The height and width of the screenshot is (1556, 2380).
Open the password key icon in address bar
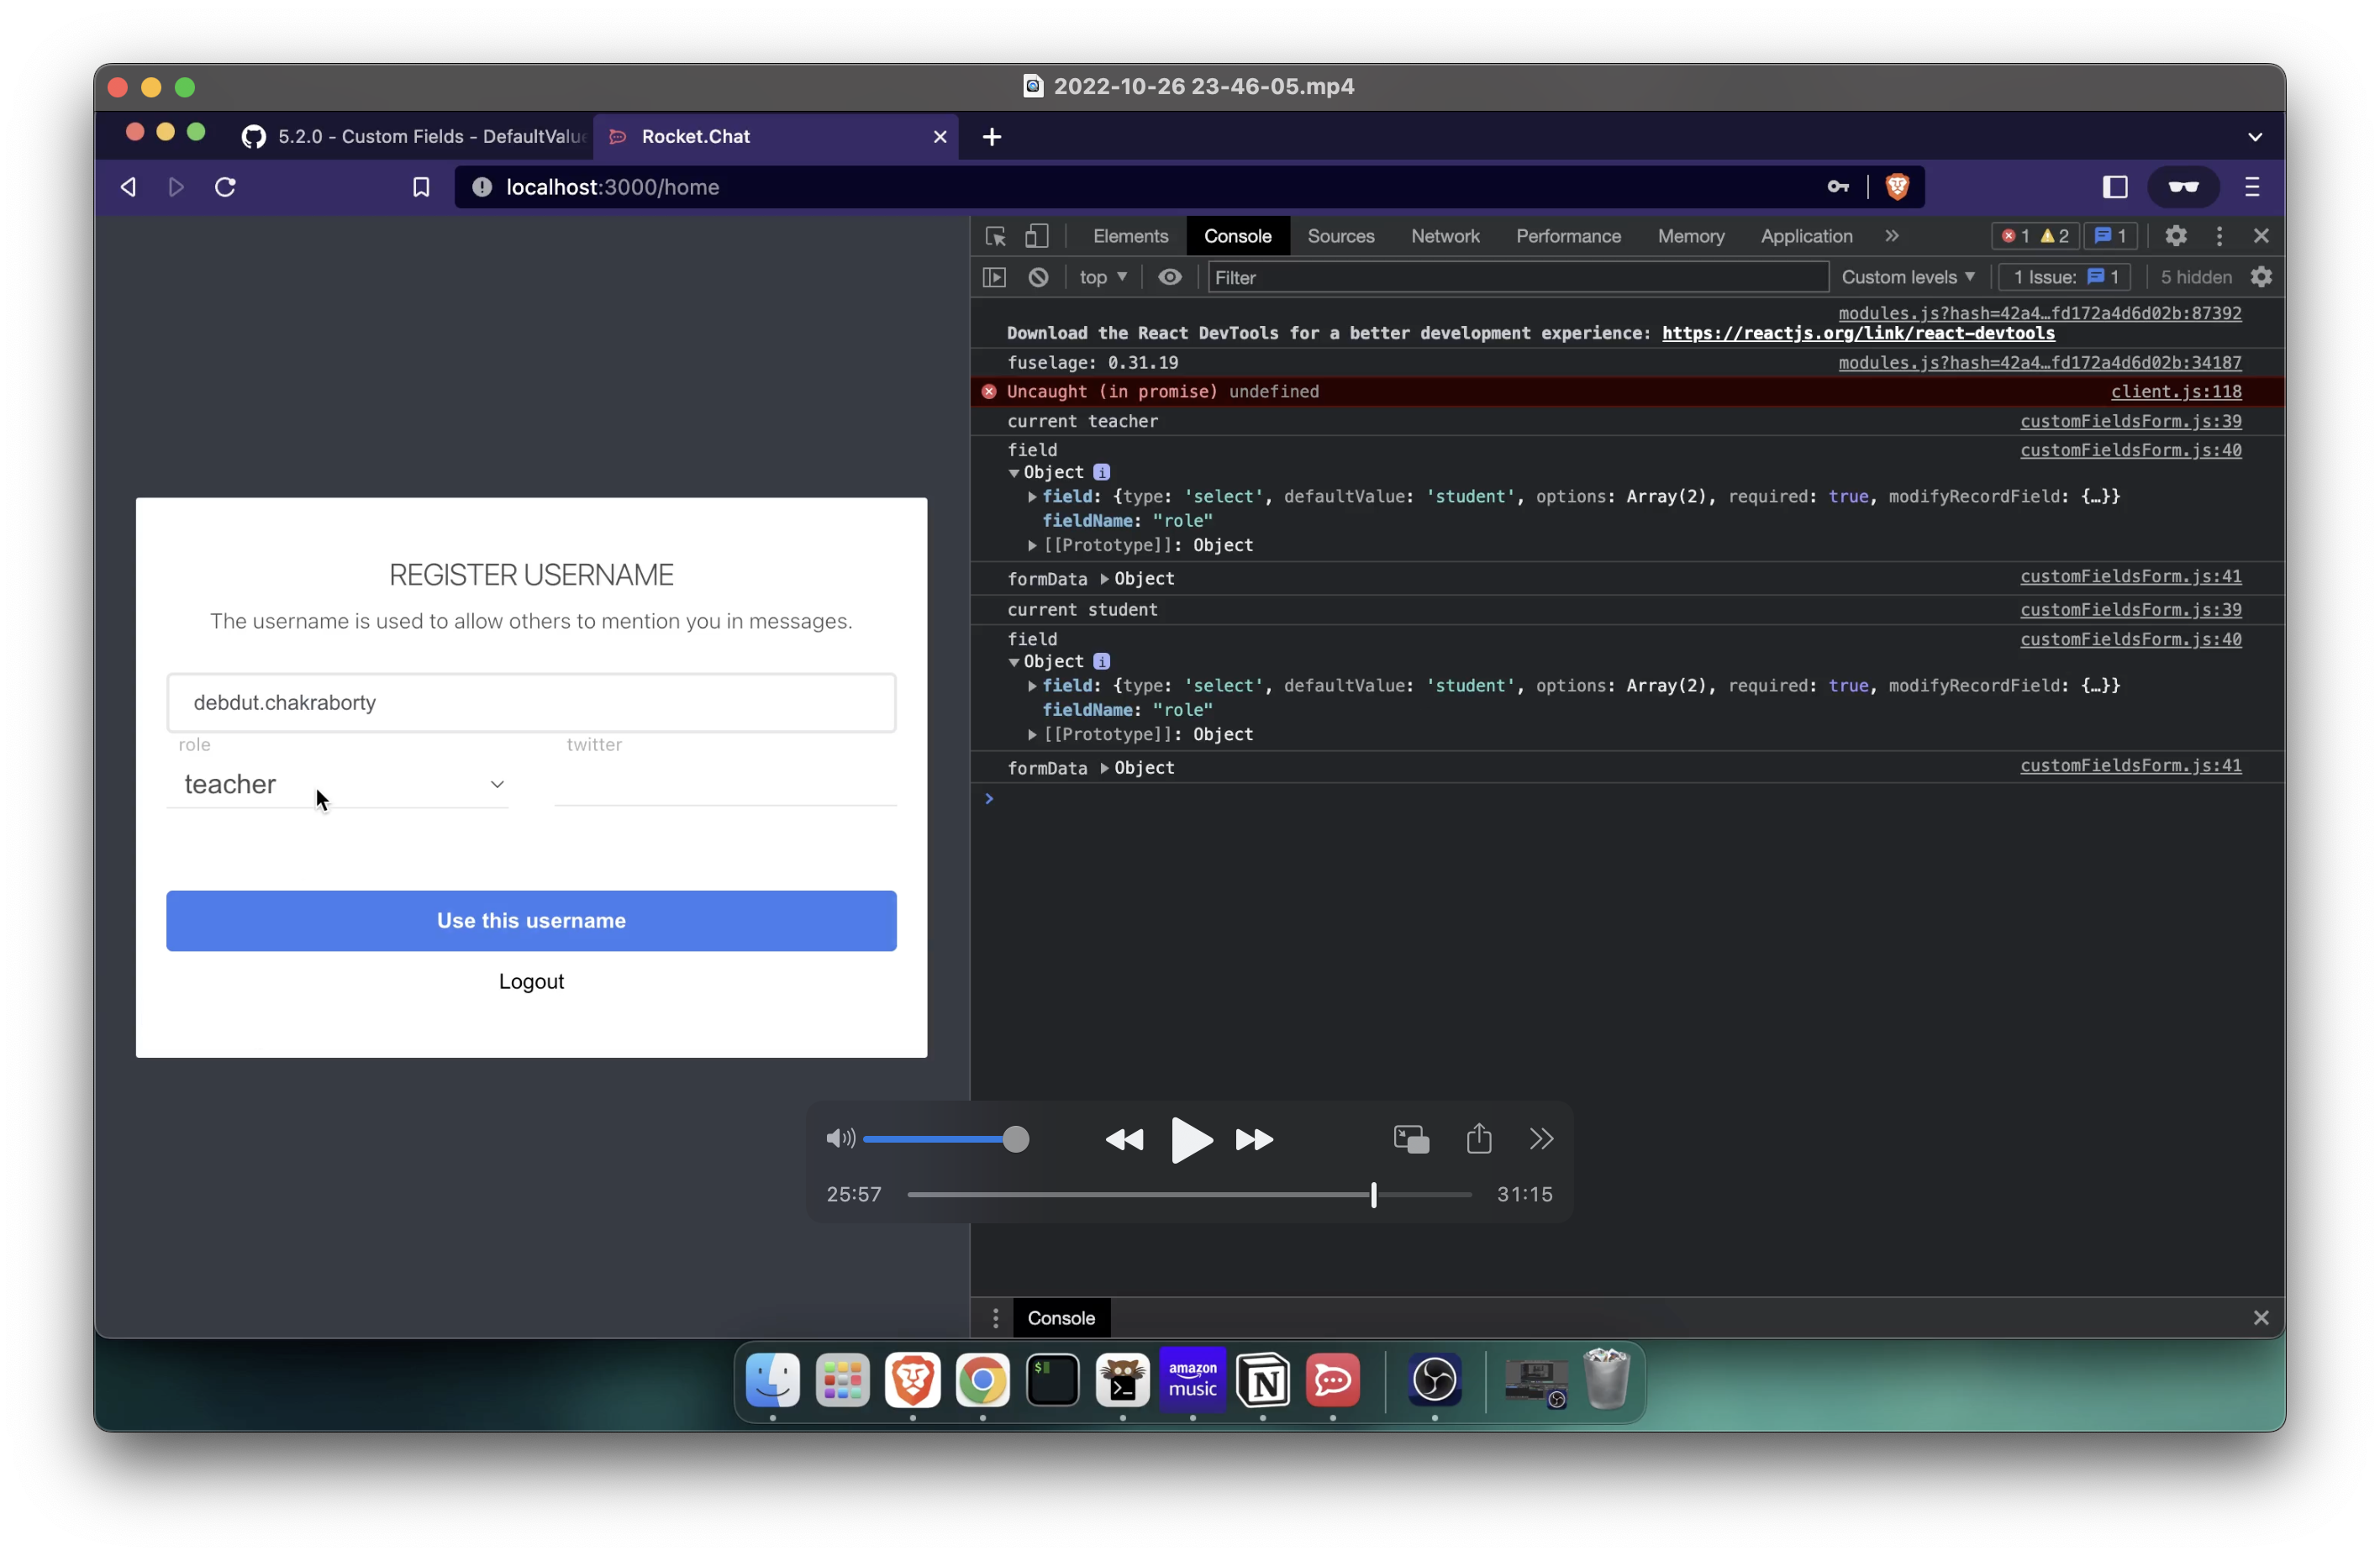[x=1838, y=187]
